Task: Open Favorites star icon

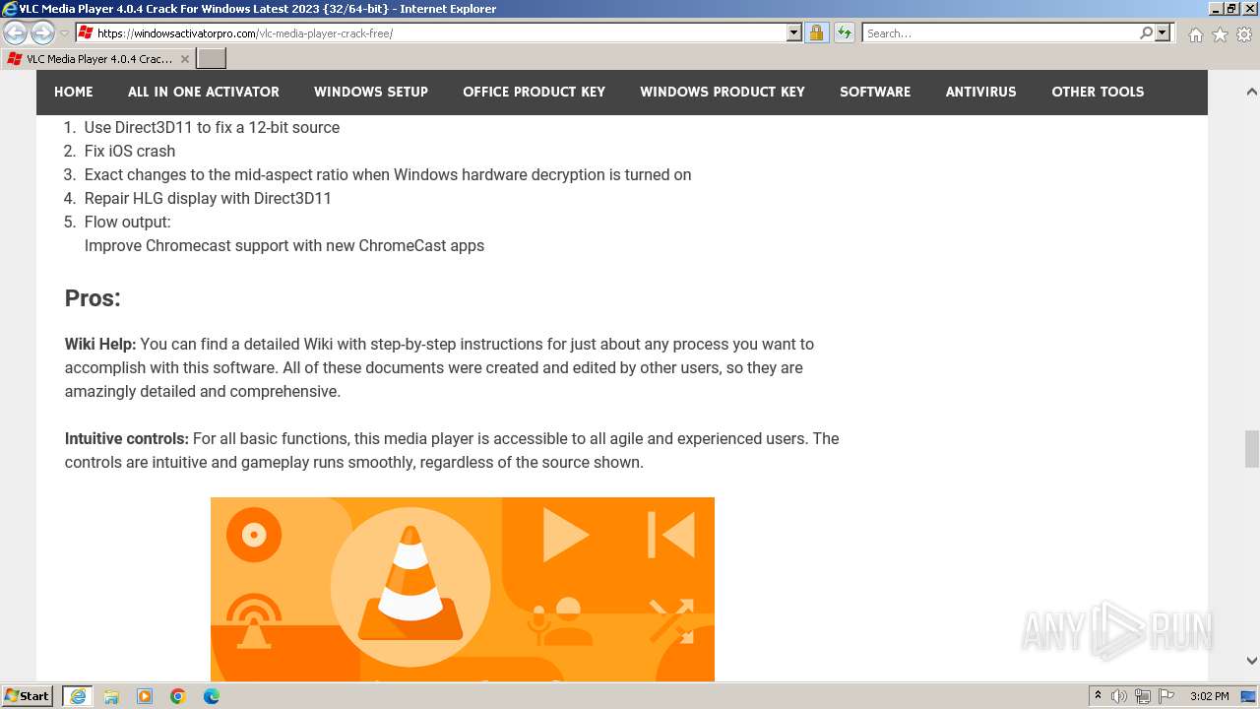Action: (1220, 34)
